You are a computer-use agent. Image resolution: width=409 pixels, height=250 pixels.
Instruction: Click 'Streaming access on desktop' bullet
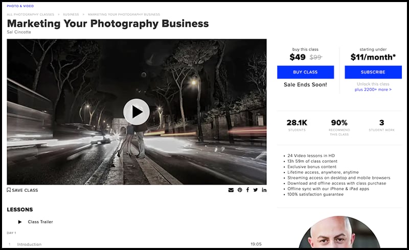339,178
